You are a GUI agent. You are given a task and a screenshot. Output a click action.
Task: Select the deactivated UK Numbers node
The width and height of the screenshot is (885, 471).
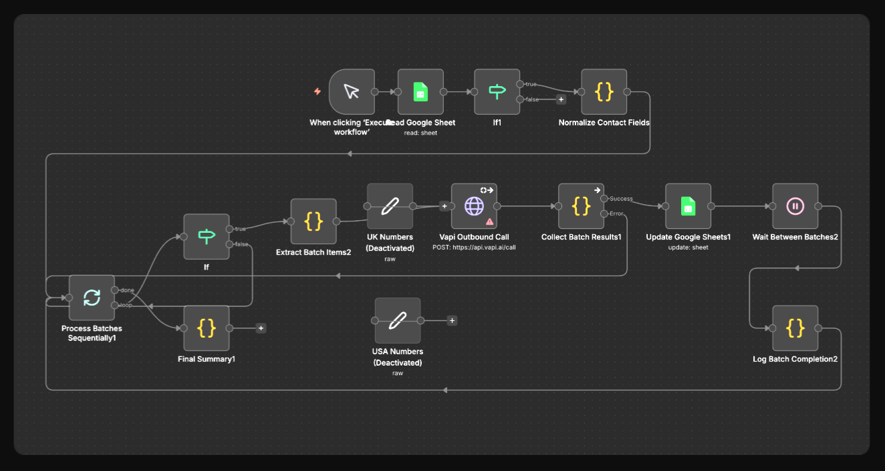(390, 207)
